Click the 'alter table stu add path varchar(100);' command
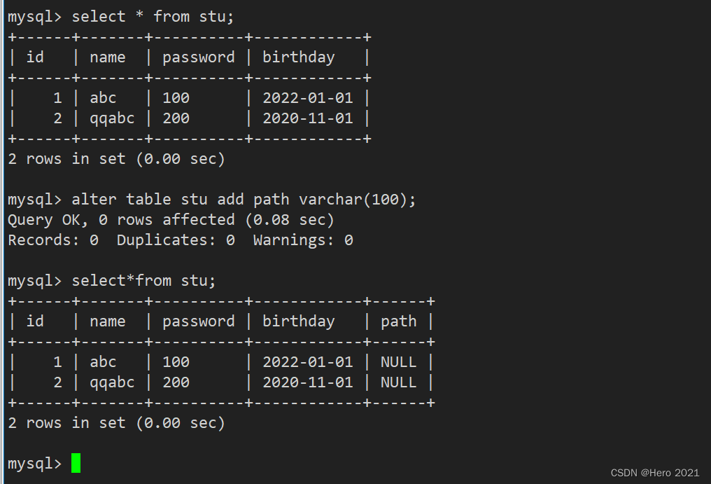 click(x=244, y=200)
